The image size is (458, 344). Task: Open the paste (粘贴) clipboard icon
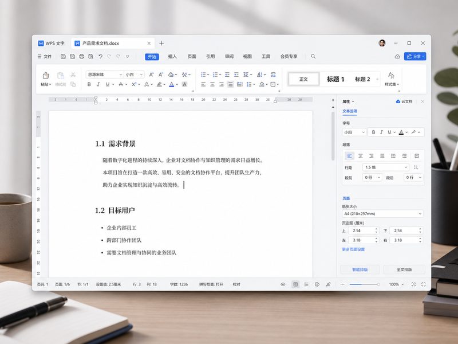(46, 76)
